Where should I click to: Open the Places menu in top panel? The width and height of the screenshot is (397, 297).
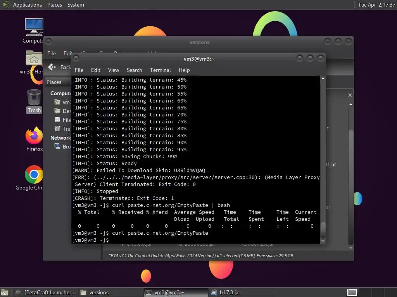54,5
